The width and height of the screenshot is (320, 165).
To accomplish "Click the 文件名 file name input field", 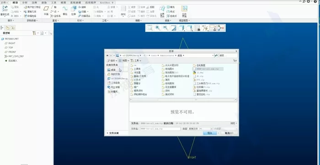I will (160, 129).
